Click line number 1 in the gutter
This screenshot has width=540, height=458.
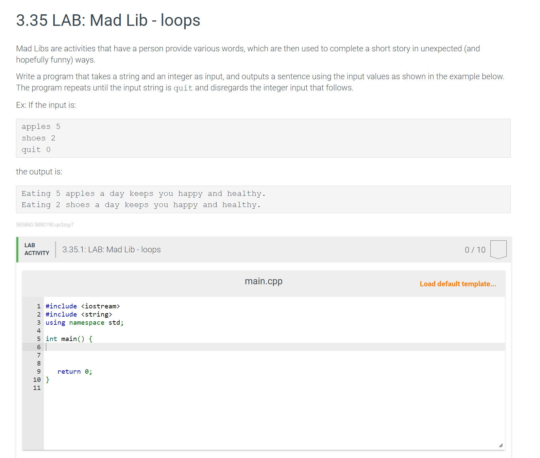pos(39,306)
